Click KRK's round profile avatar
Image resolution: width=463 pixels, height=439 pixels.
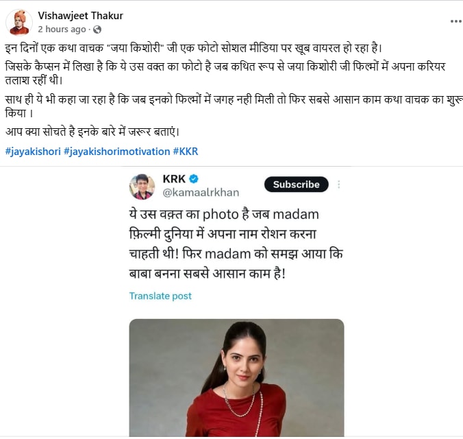click(x=142, y=187)
